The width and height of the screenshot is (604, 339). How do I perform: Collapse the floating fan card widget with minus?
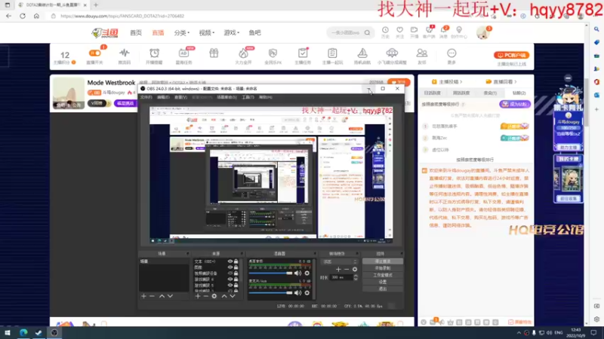pos(568,78)
